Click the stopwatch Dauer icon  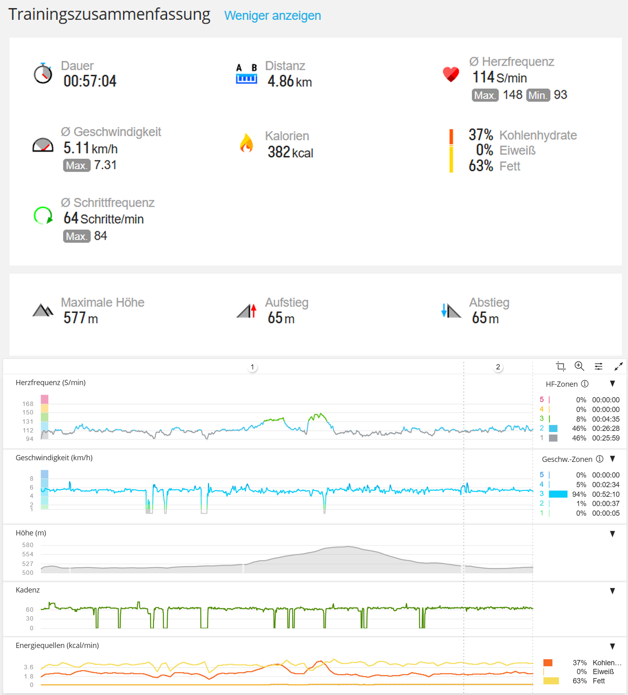(x=43, y=74)
